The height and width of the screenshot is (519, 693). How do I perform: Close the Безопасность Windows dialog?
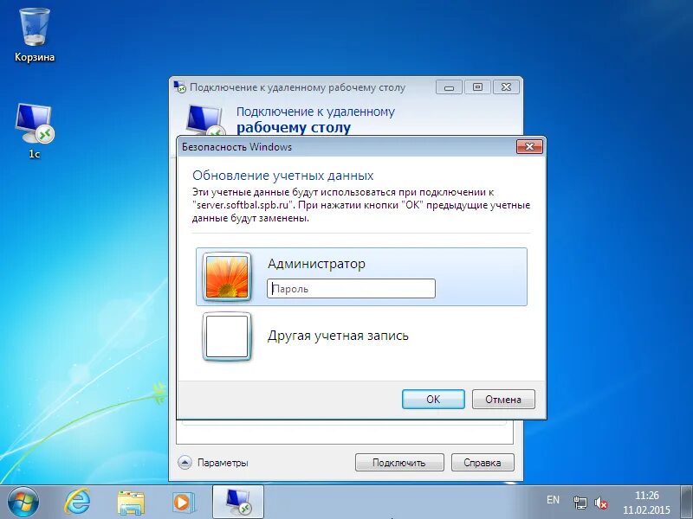(x=529, y=146)
